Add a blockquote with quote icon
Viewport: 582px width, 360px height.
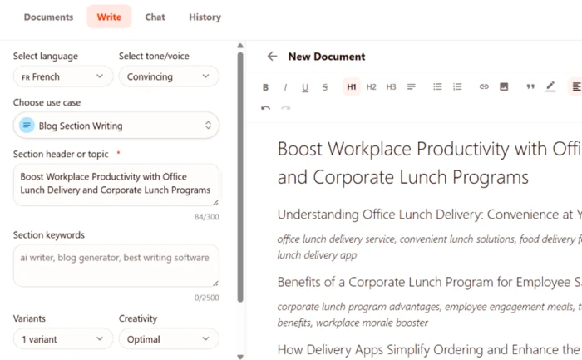coord(530,86)
